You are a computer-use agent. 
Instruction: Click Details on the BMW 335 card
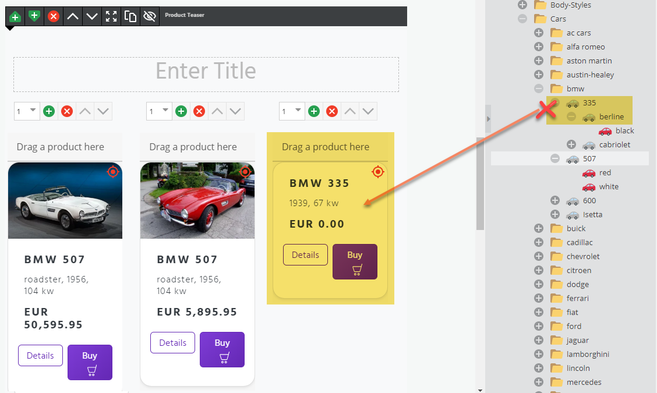point(305,255)
